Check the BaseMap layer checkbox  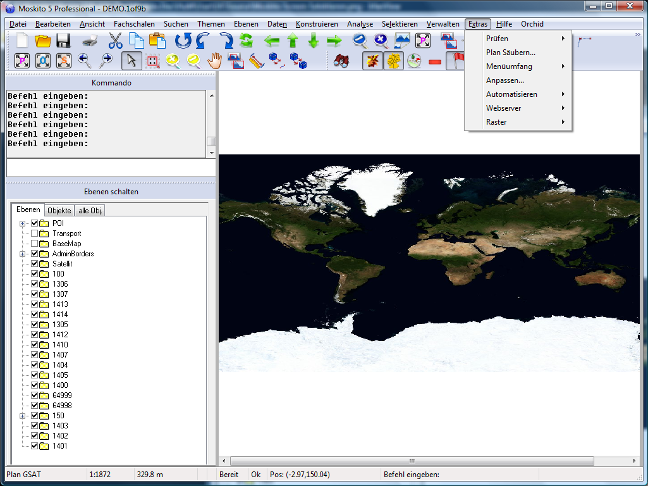tap(35, 244)
